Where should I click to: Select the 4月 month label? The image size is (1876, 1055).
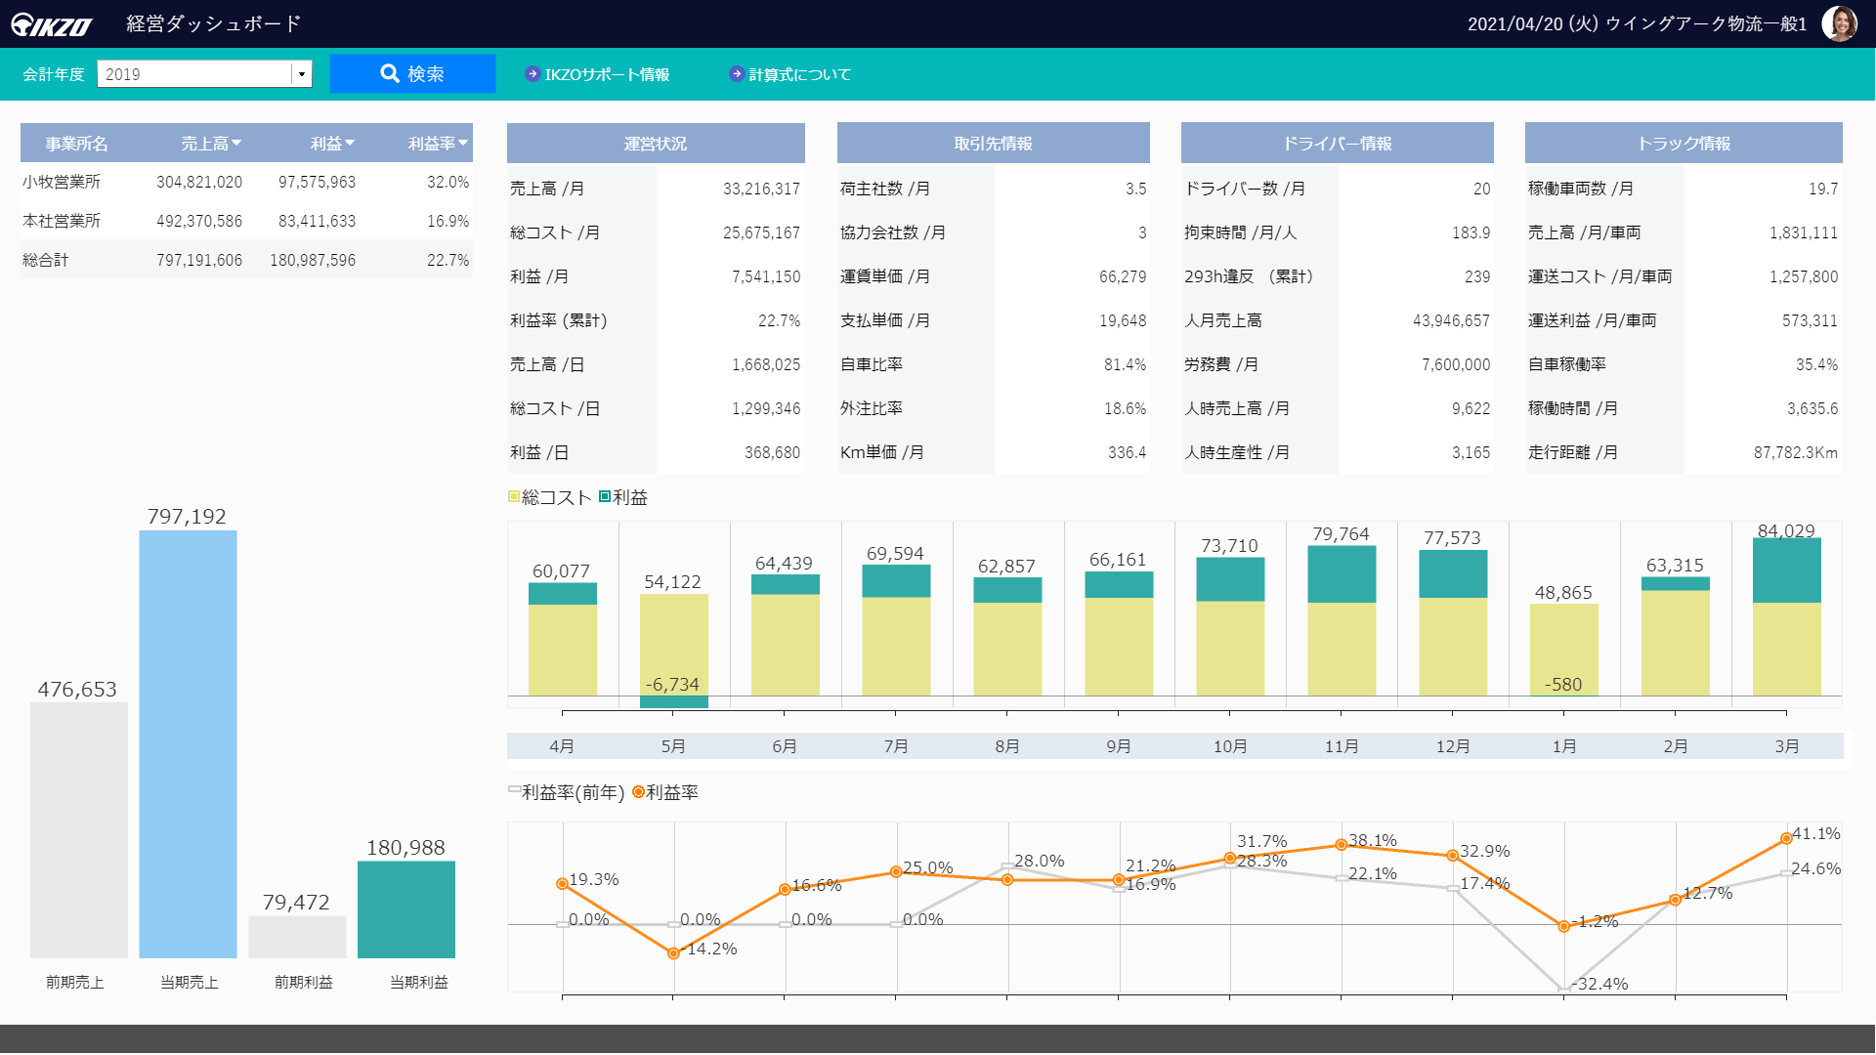pyautogui.click(x=562, y=746)
